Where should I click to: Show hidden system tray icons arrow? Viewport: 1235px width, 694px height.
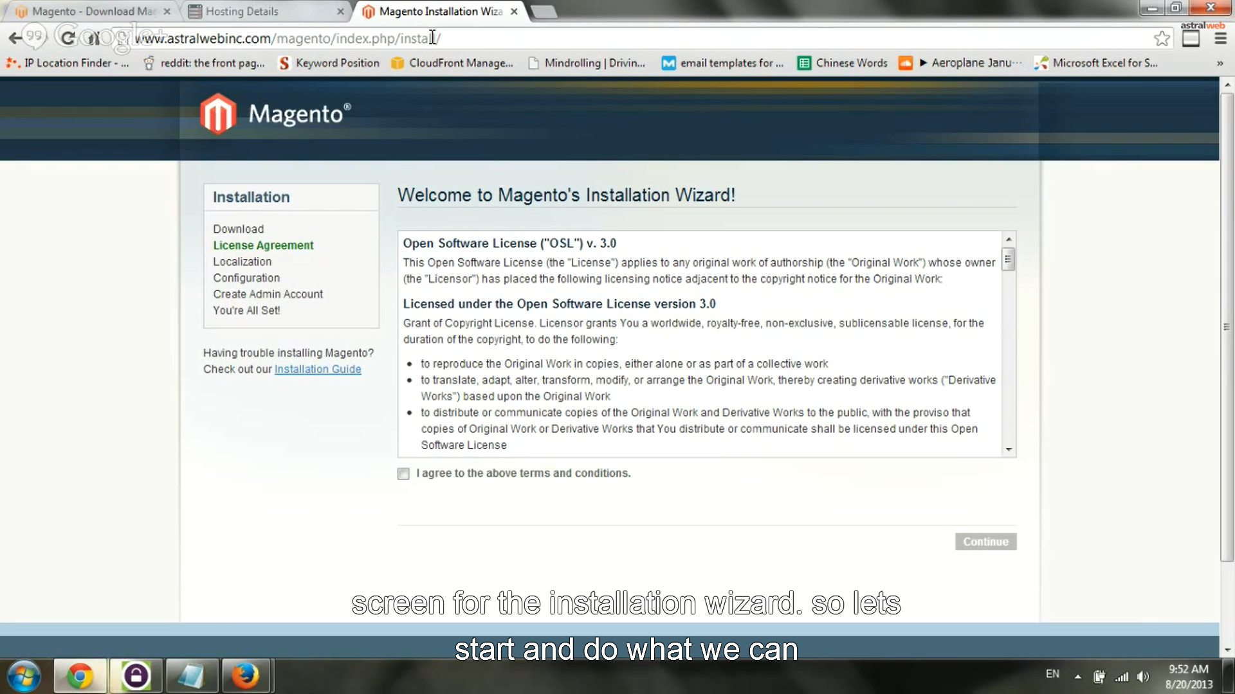(1077, 677)
